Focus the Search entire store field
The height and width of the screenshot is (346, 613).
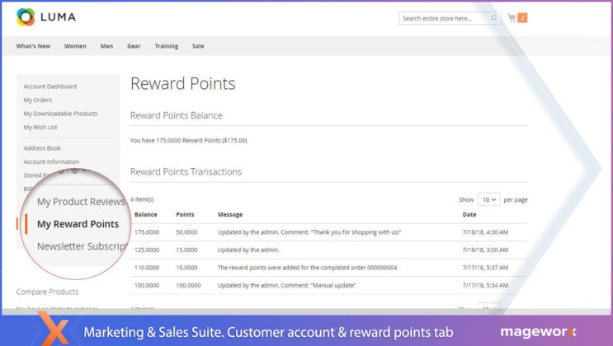coord(450,18)
